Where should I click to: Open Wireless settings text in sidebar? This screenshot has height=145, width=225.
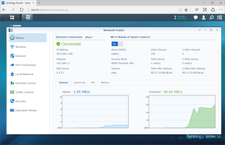click(21, 47)
